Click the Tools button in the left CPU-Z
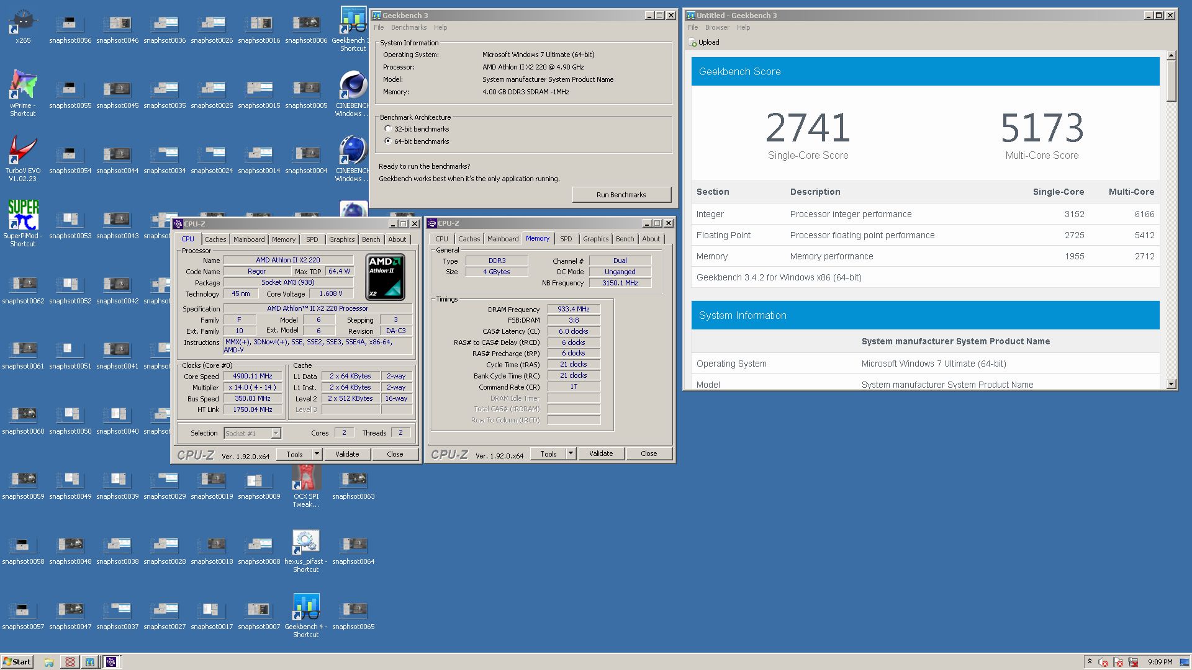 pos(294,454)
